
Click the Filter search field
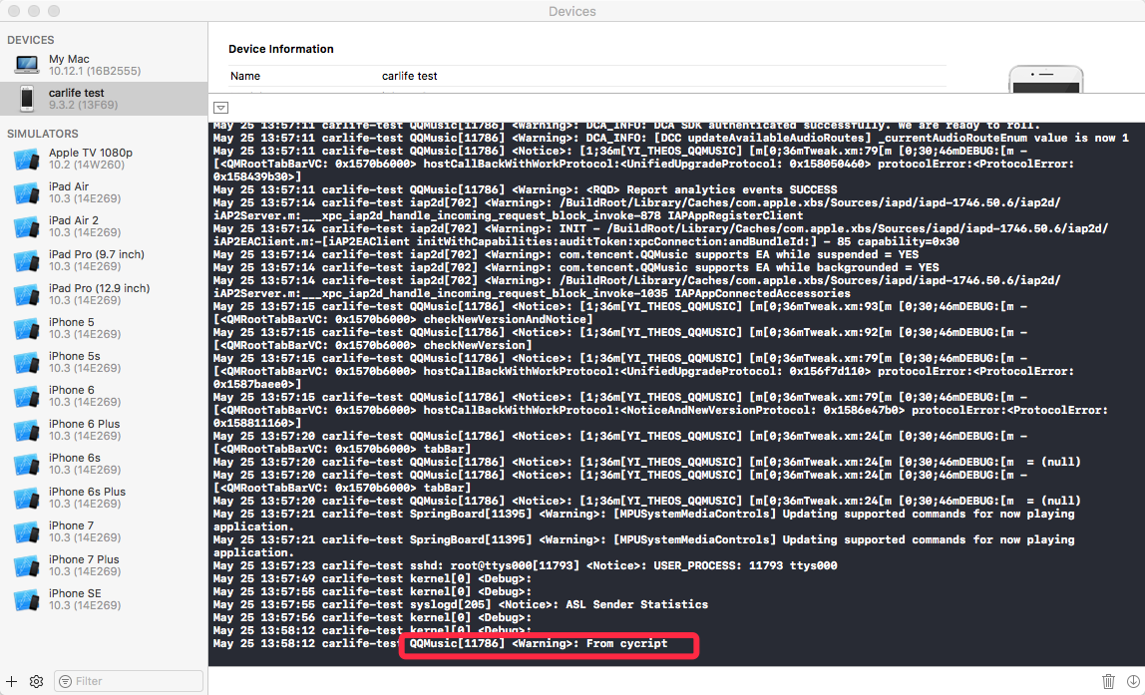click(130, 681)
